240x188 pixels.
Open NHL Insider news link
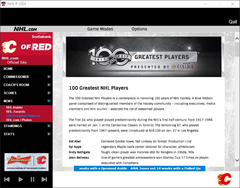pos(14,107)
